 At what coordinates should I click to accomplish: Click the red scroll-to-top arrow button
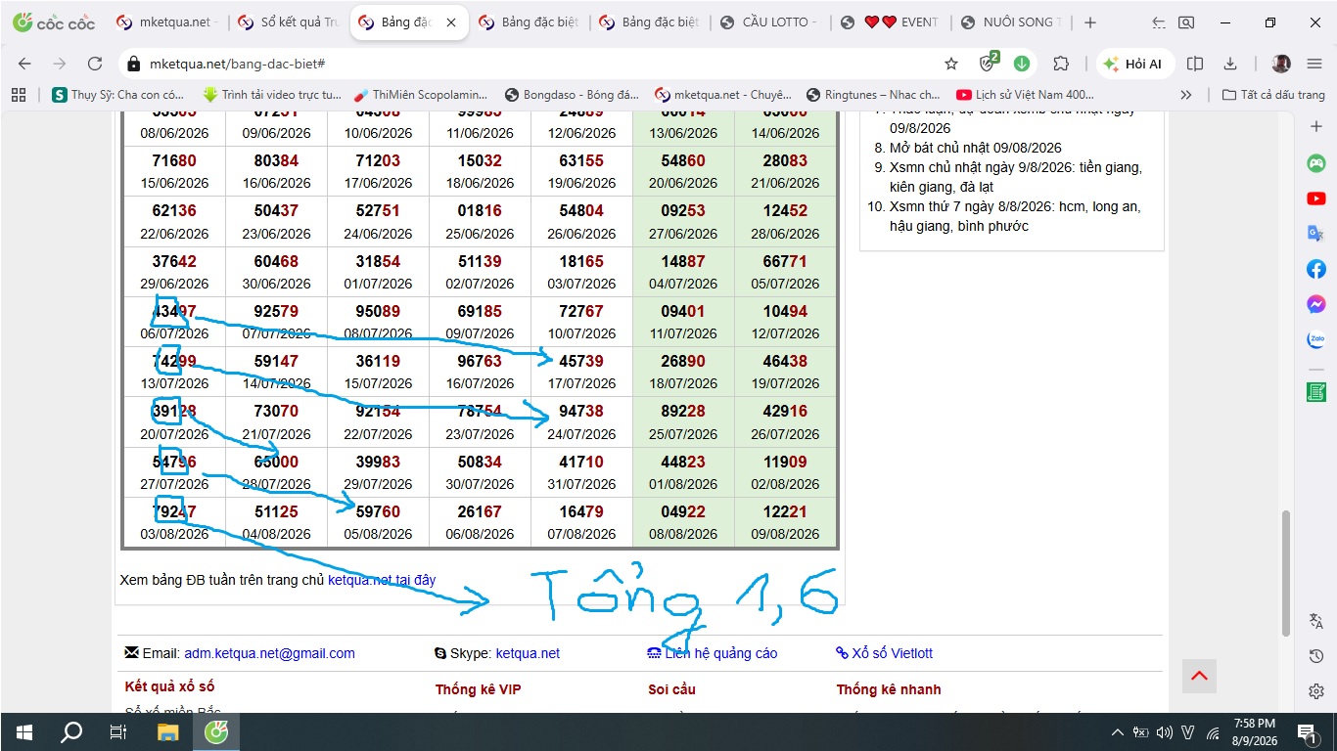coord(1199,676)
